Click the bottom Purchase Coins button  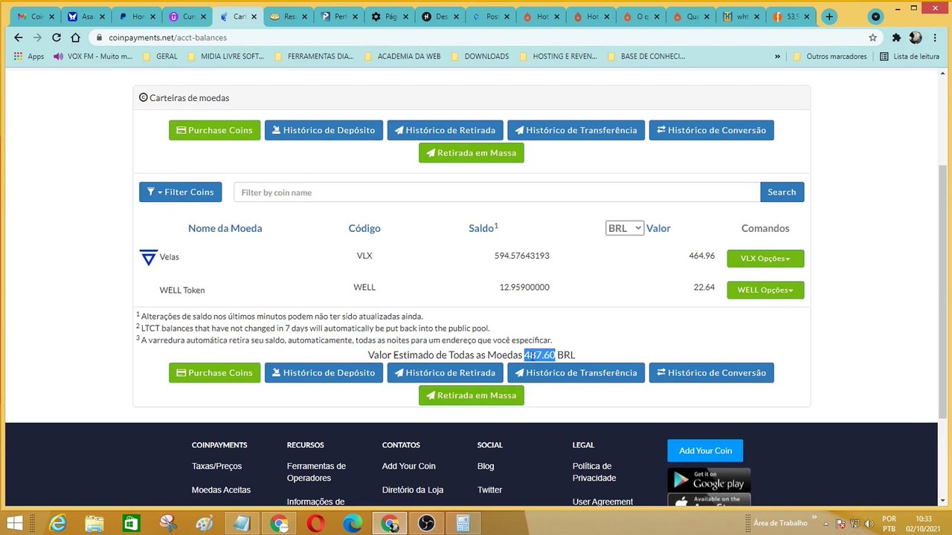(x=215, y=373)
